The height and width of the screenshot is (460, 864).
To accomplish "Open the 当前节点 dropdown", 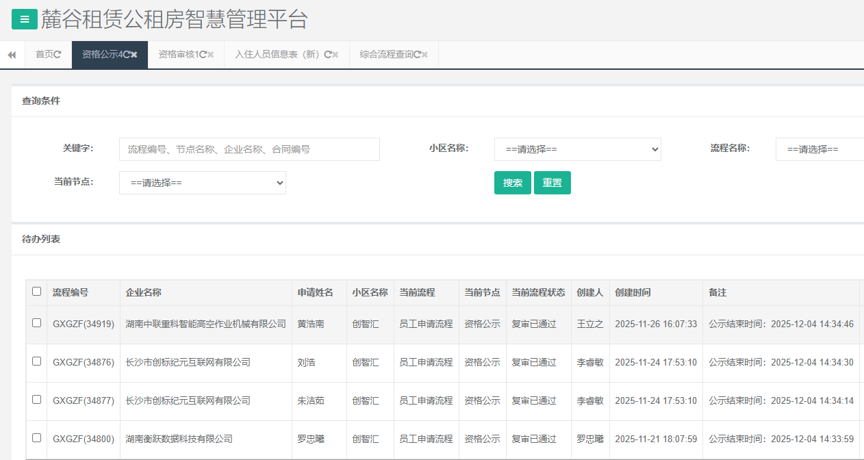I will coord(202,183).
